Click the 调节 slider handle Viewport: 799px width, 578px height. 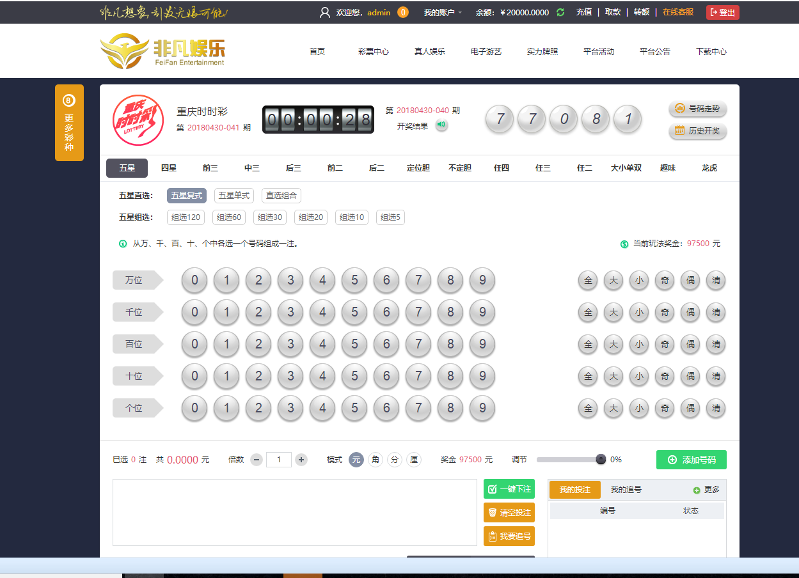(601, 459)
